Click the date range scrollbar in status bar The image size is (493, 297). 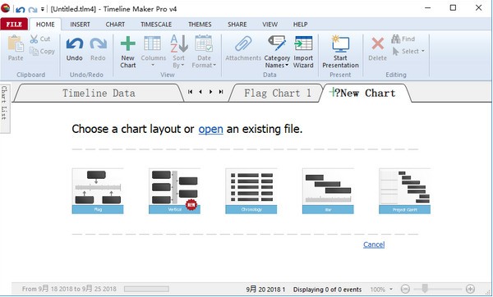pos(146,289)
